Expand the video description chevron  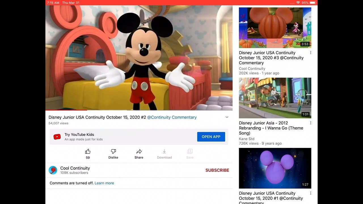click(x=227, y=117)
